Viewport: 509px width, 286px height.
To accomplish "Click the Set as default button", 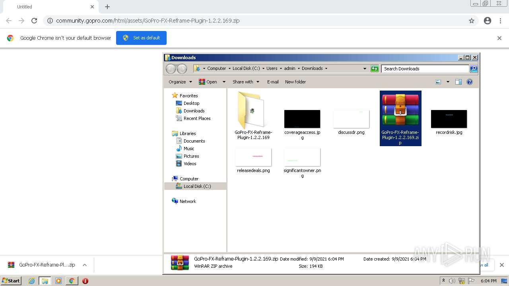I will pyautogui.click(x=141, y=38).
